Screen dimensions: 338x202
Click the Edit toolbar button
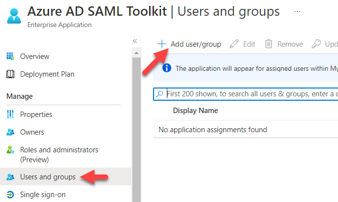[x=243, y=44]
